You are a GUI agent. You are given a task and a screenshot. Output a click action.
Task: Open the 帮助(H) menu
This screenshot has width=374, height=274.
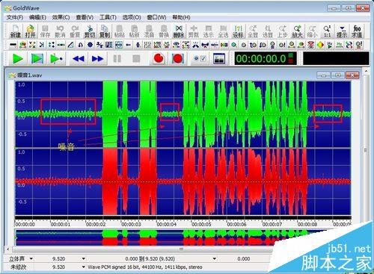coord(181,17)
